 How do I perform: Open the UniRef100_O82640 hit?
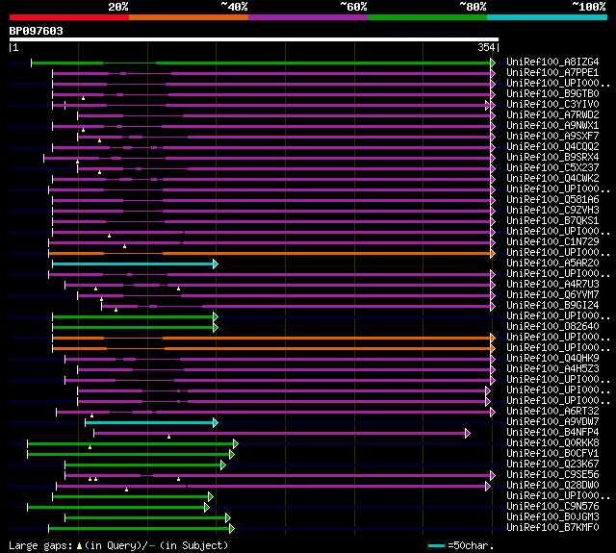pyautogui.click(x=552, y=327)
